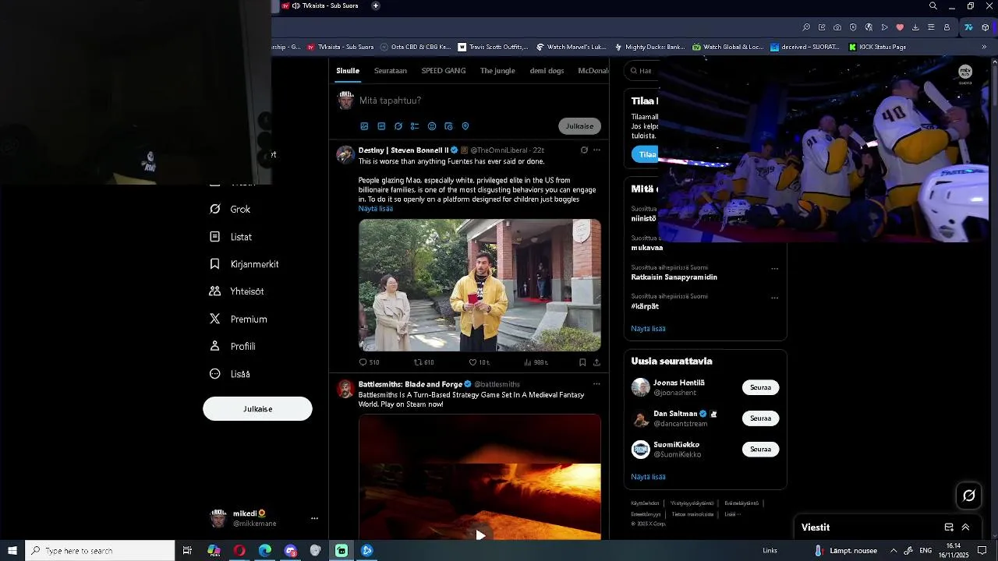Schedule the post with calendar icon
The width and height of the screenshot is (998, 561).
(x=448, y=126)
